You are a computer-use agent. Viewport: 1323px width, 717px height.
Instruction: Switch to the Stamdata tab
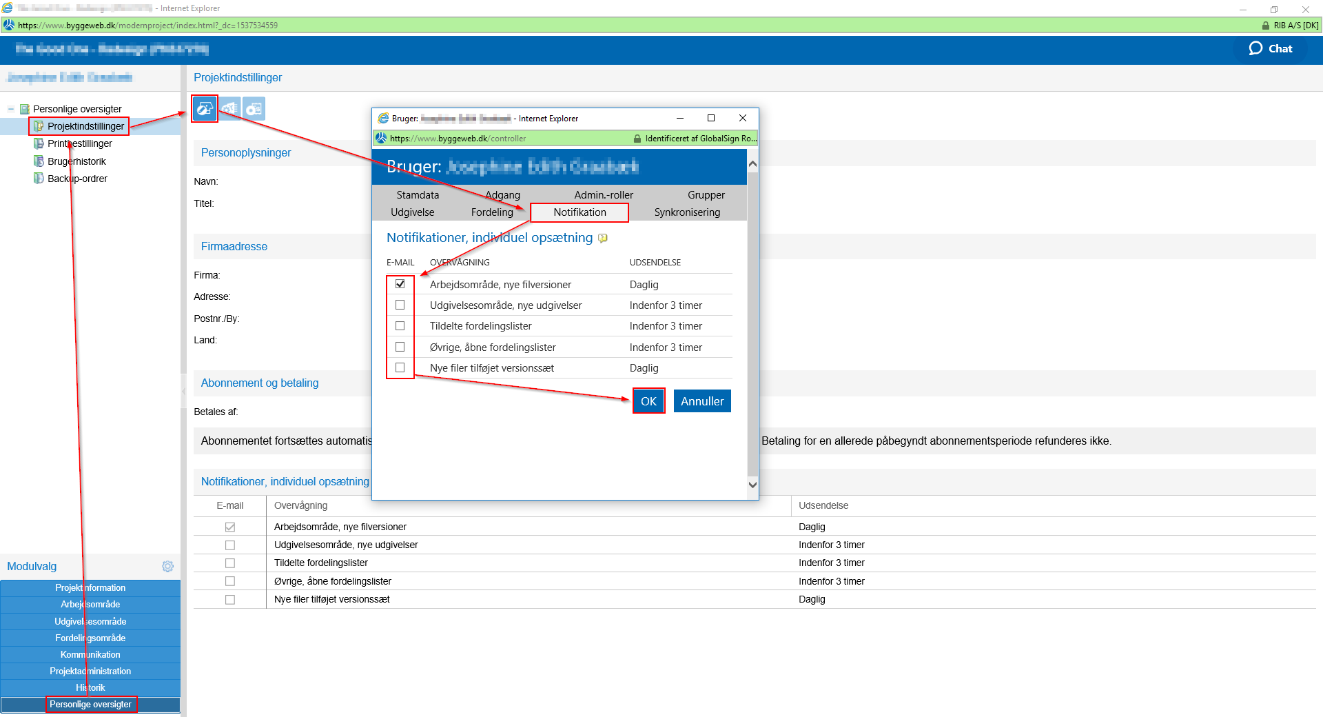(x=418, y=195)
